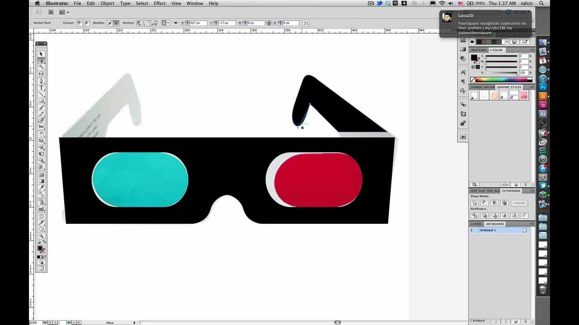Toggle show handles for selected anchors

[x=110, y=23]
